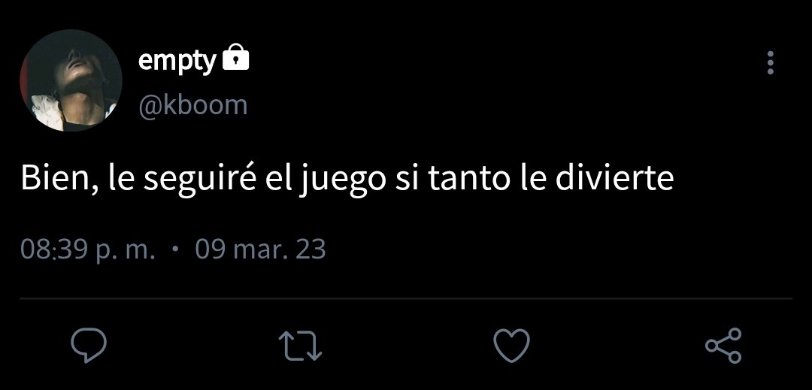Click the word seguiré in the tweet
Screen dimensions: 812x390
(x=199, y=180)
